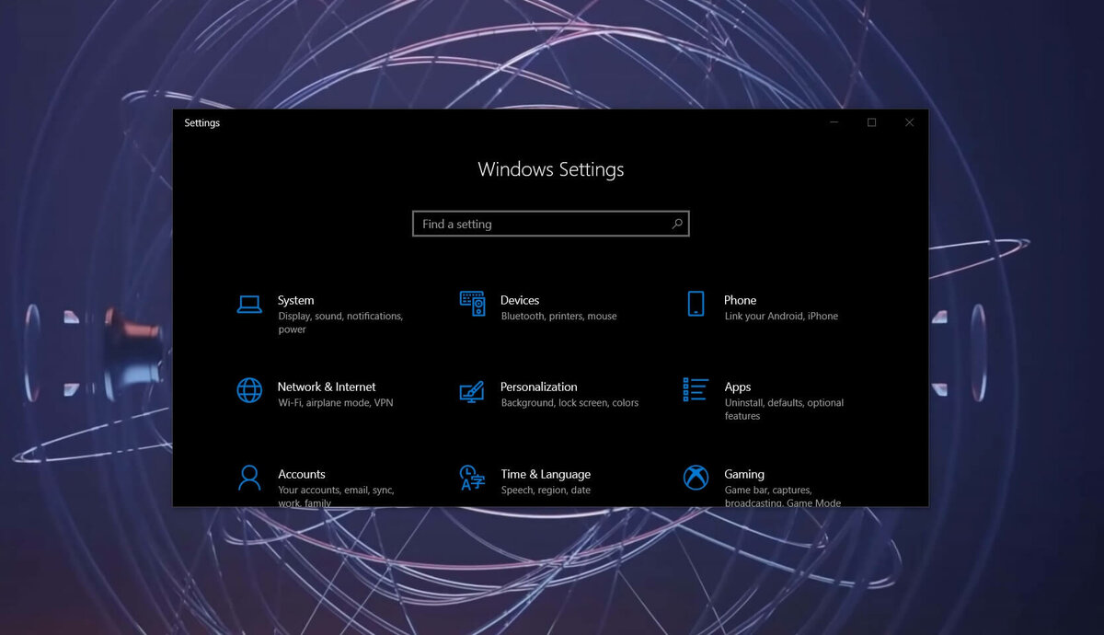Click the search magnifier in the settings box
The height and width of the screenshot is (635, 1104).
coord(676,224)
